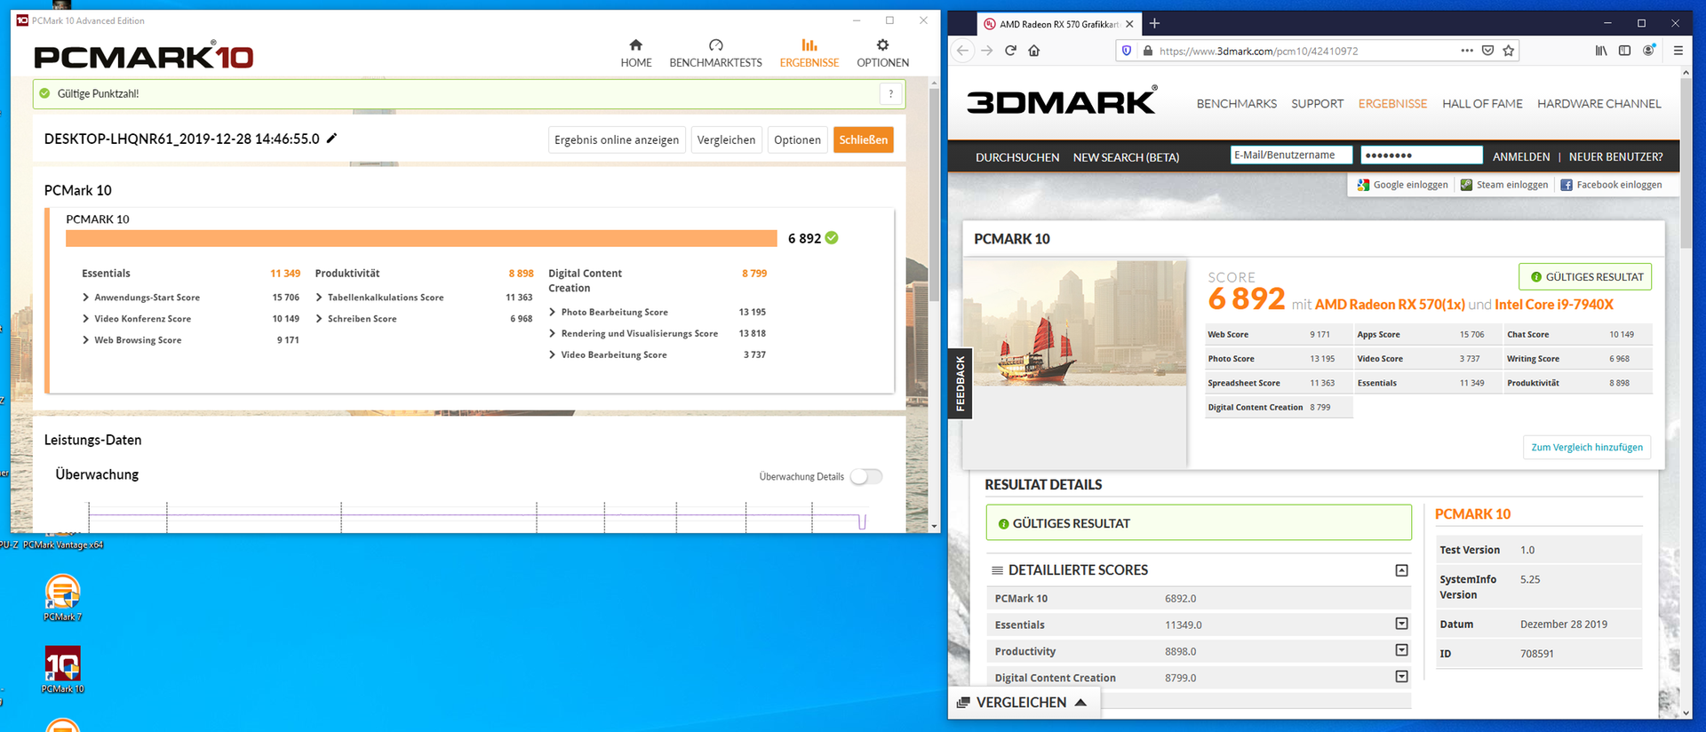1706x732 pixels.
Task: Open HARDWARE CHANNEL on 3DMark site
Action: coord(1598,104)
